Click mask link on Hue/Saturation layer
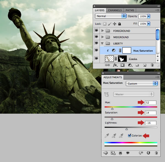The width and height of the screenshot is (165, 162). tap(120, 50)
